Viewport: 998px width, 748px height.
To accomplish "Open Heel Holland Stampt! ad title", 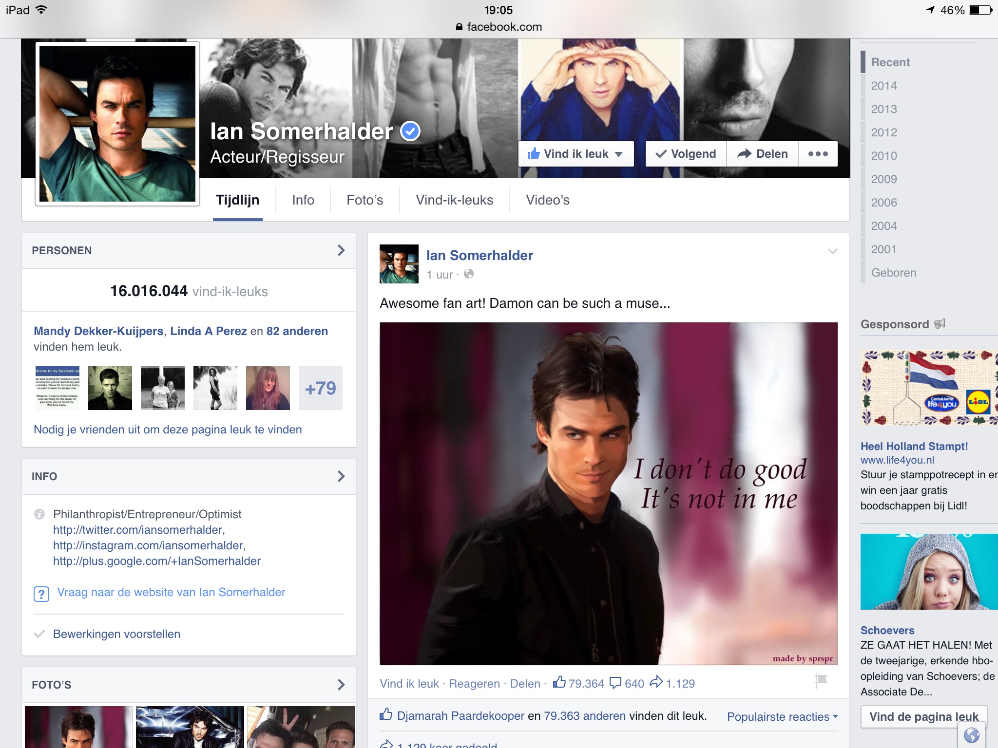I will pyautogui.click(x=914, y=446).
